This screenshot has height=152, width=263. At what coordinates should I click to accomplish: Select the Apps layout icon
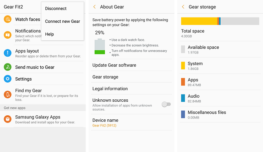coord(8,53)
